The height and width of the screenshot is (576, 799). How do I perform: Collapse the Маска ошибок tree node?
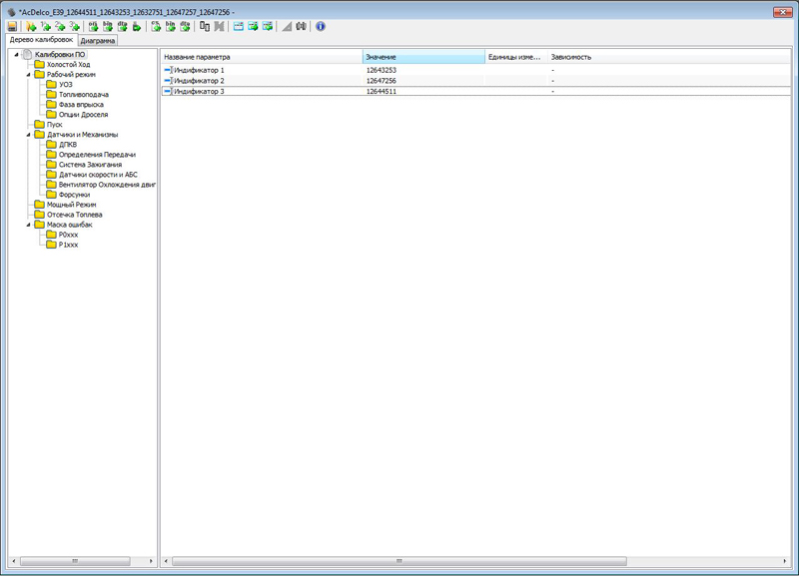click(x=29, y=225)
